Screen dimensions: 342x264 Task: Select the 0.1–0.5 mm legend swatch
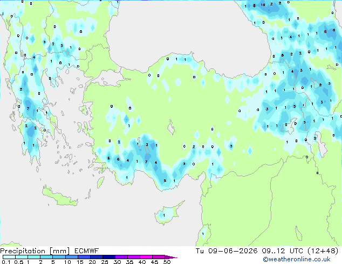click(x=9, y=257)
